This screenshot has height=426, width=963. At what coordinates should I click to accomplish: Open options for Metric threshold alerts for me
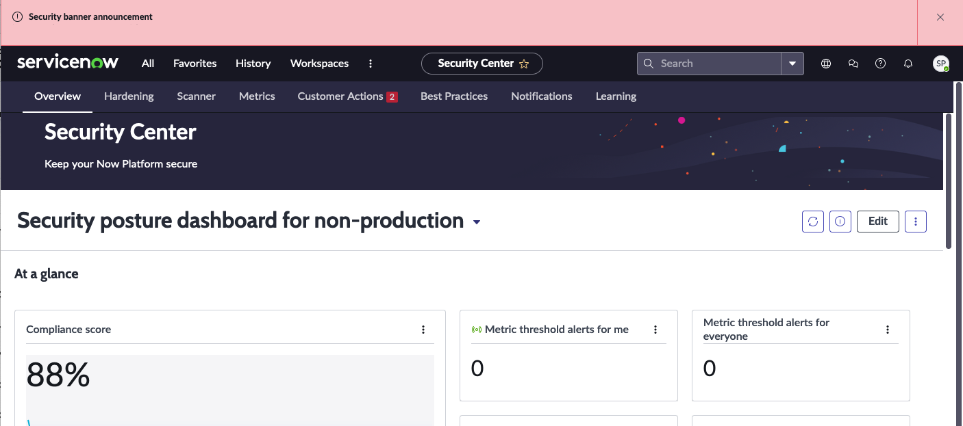tap(655, 330)
